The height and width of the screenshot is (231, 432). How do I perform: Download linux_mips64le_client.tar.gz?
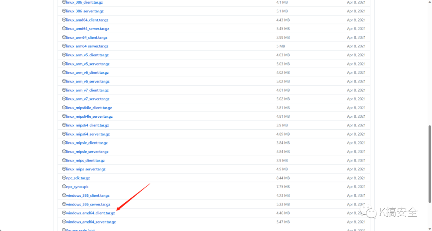click(89, 108)
